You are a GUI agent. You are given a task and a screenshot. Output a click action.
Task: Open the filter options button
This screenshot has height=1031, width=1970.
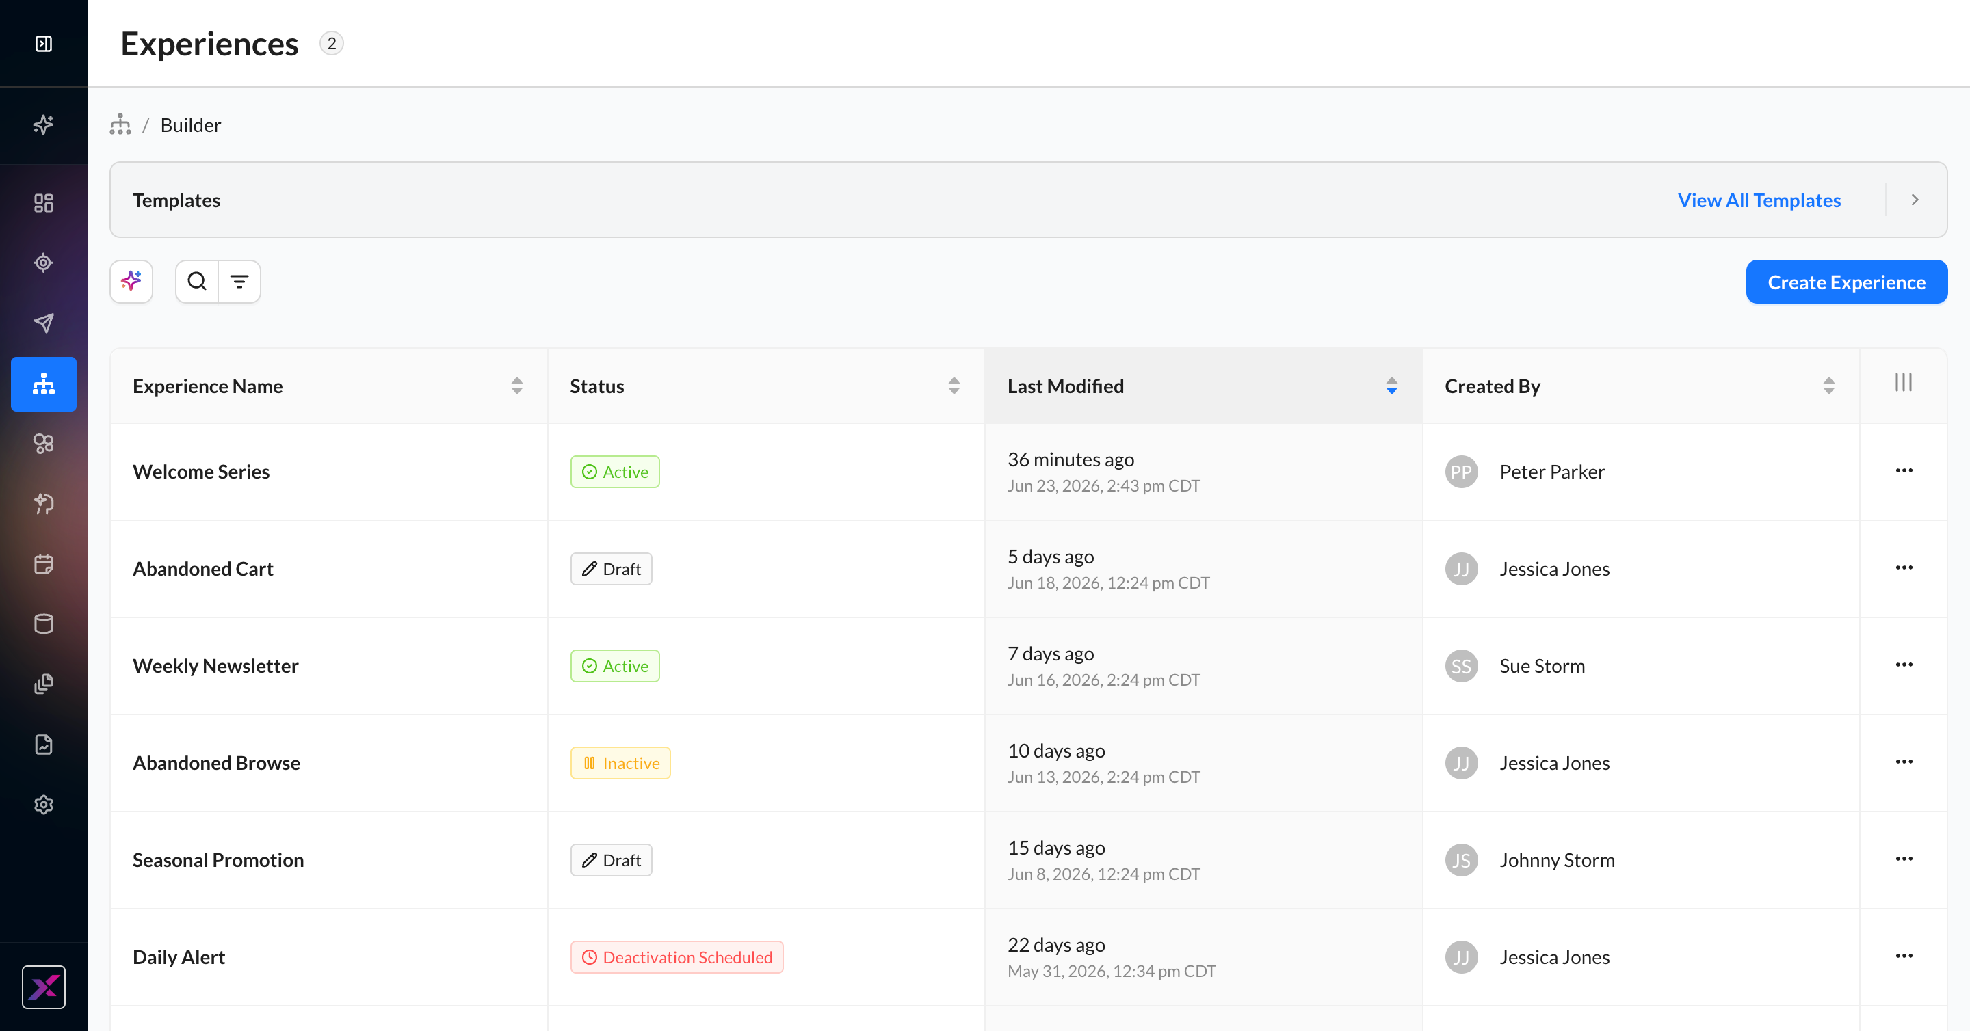tap(239, 282)
